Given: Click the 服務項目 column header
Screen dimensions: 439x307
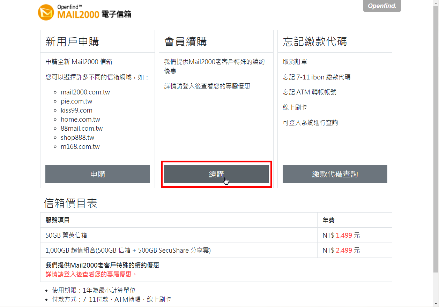Looking at the screenshot, I should click(x=58, y=220).
